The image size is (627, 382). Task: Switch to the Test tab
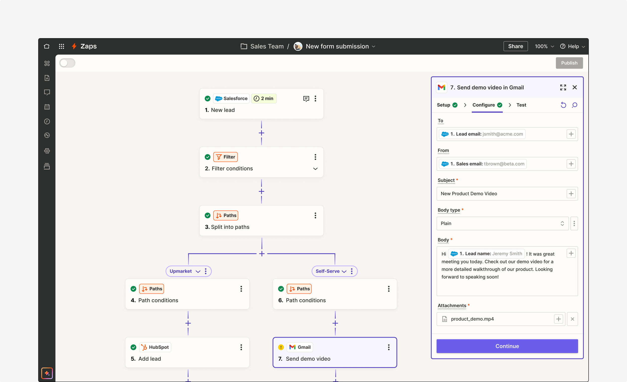(x=521, y=105)
